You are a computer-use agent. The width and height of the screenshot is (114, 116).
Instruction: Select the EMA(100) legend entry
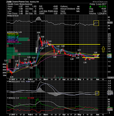13,42
